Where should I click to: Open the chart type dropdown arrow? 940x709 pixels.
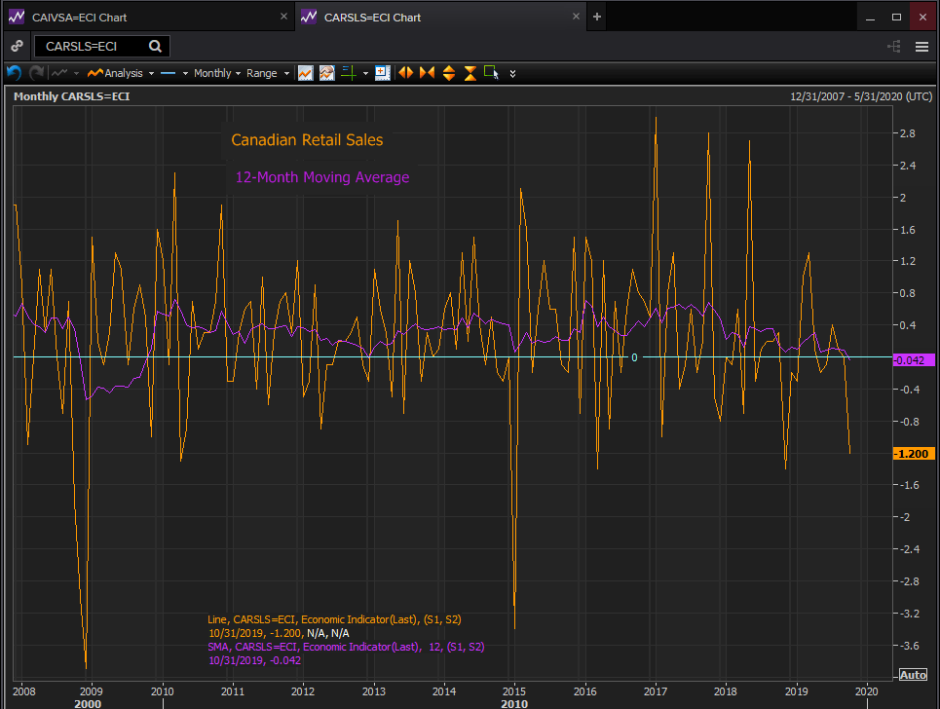point(76,74)
